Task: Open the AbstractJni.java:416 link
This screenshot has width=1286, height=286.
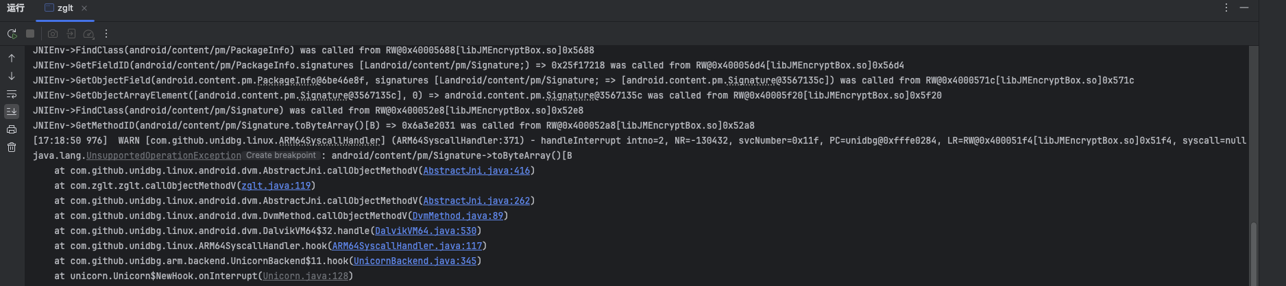Action: 476,171
